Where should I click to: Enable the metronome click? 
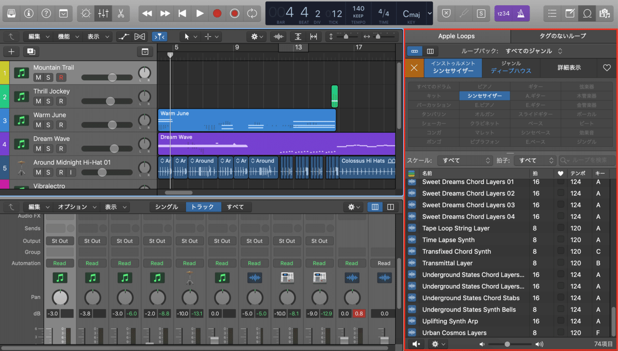[x=520, y=14]
